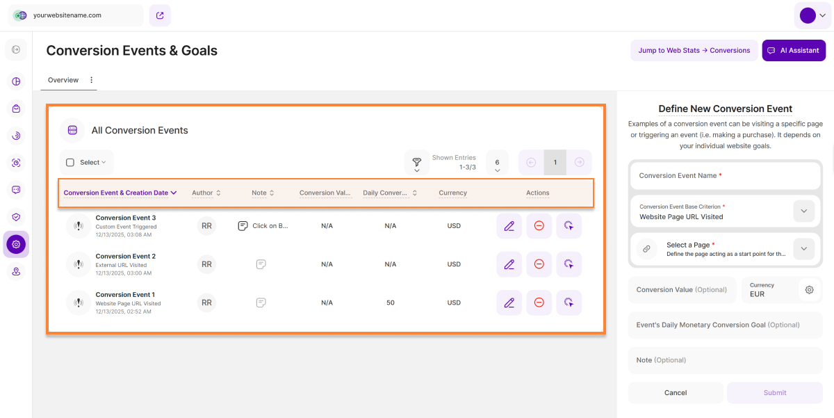Image resolution: width=834 pixels, height=418 pixels.
Task: Click the cursor-click action icon for Conversion Event 1
Action: click(x=569, y=303)
